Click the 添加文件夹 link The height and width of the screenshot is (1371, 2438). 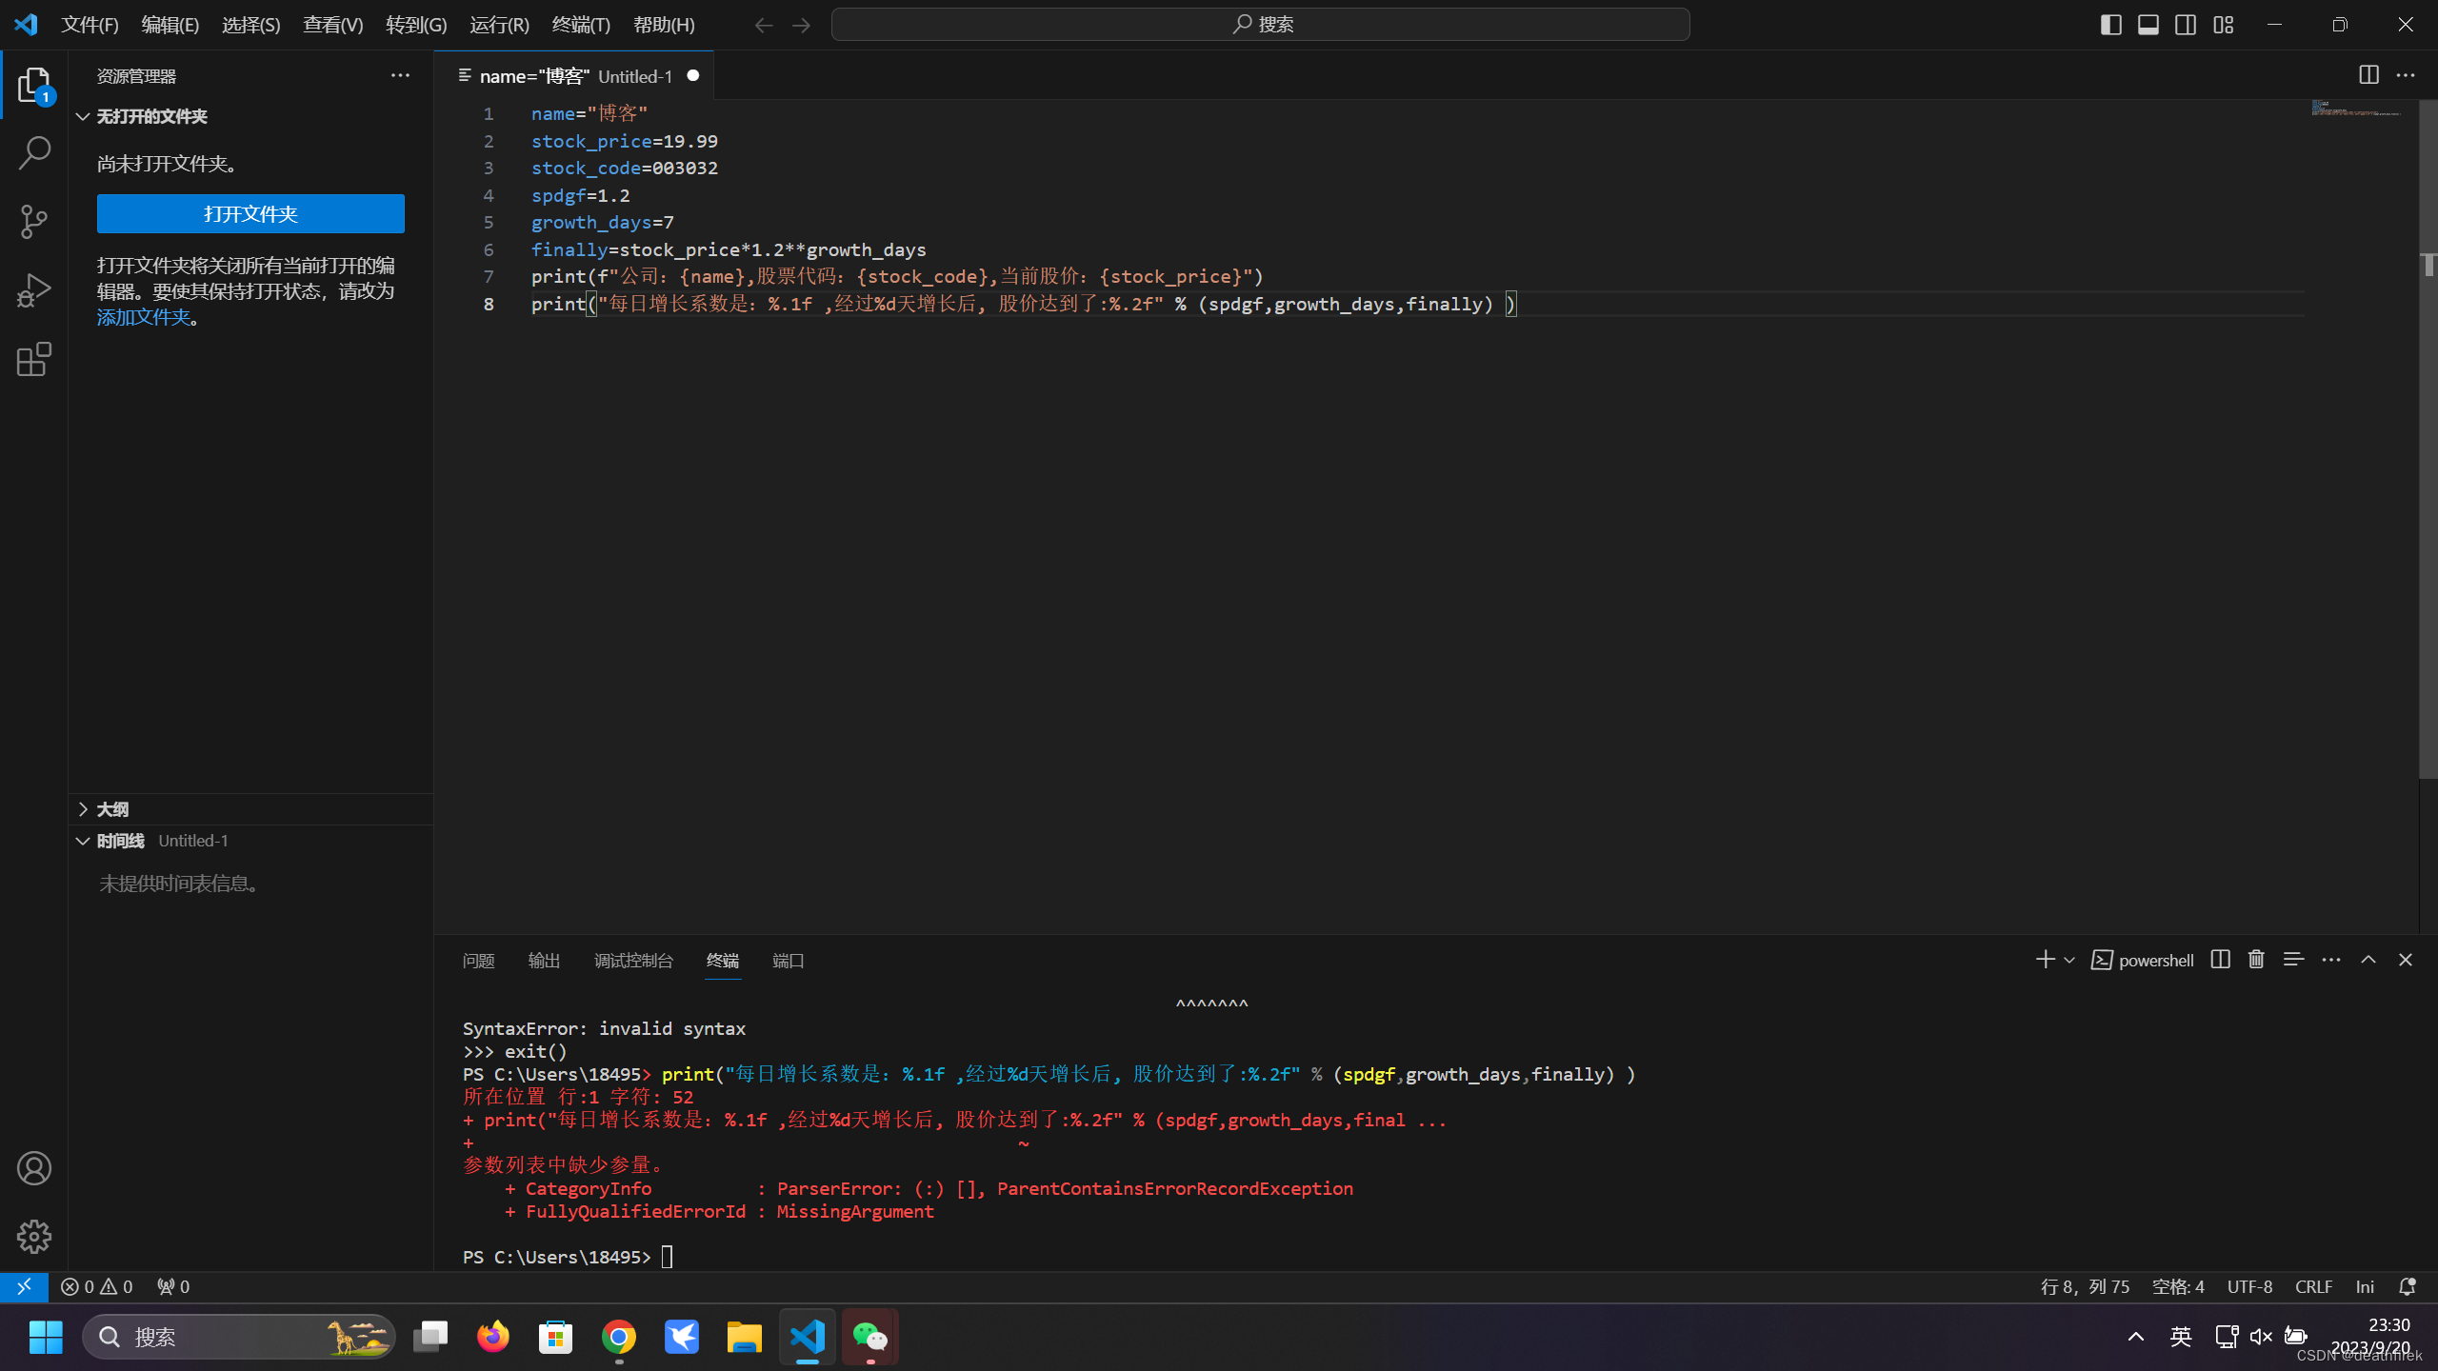click(x=144, y=317)
